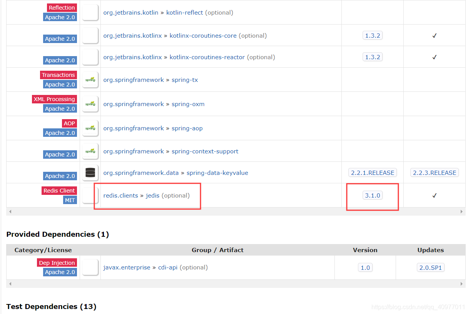468x314 pixels.
Task: Click the Version column header
Action: coord(365,250)
